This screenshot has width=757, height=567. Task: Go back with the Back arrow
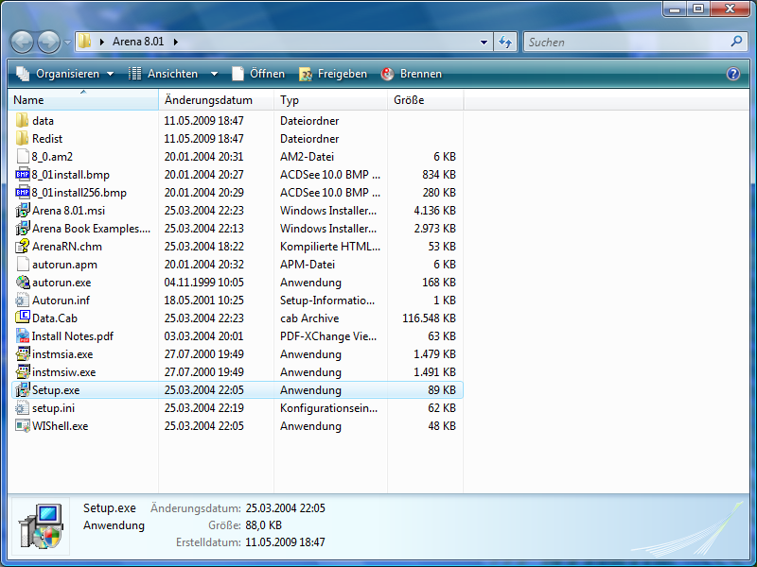(x=22, y=42)
